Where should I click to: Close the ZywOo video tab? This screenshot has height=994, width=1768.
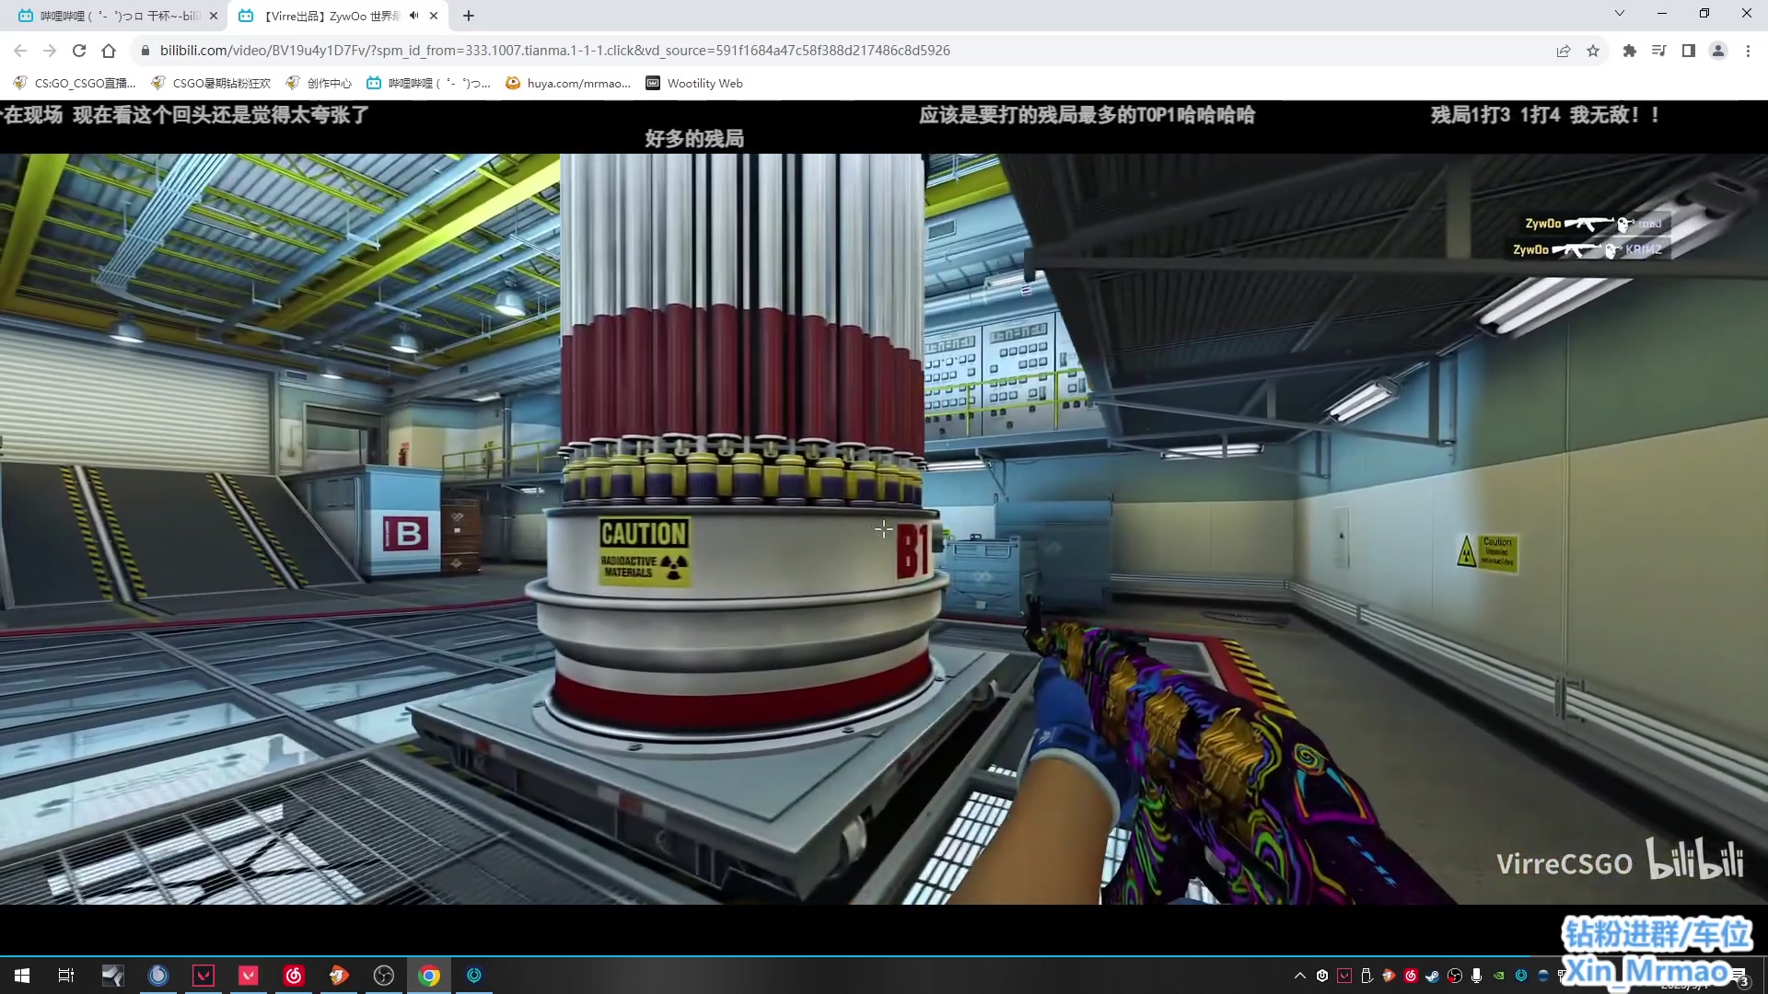point(434,16)
